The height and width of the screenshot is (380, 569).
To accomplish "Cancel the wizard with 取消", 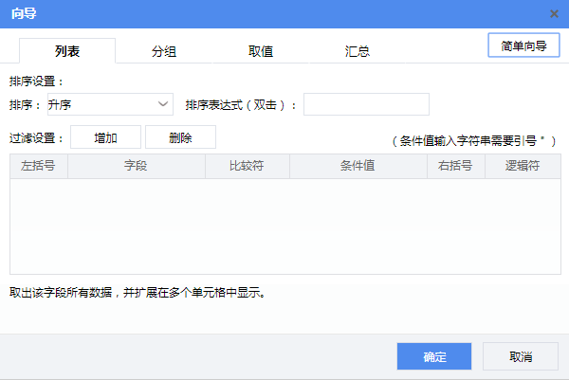I will click(x=521, y=357).
